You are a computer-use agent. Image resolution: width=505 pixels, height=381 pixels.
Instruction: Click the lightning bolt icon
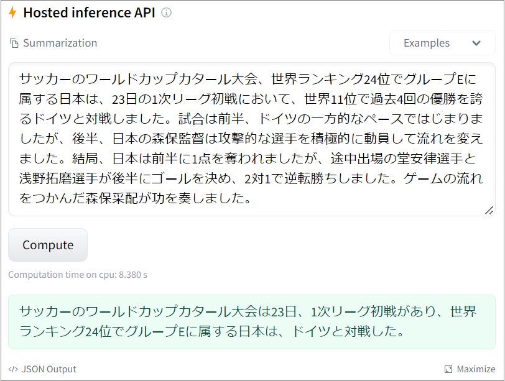(x=12, y=12)
